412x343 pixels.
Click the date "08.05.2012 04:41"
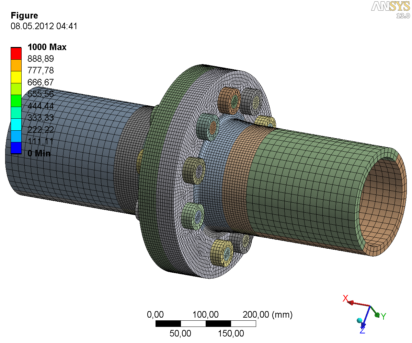(x=44, y=26)
